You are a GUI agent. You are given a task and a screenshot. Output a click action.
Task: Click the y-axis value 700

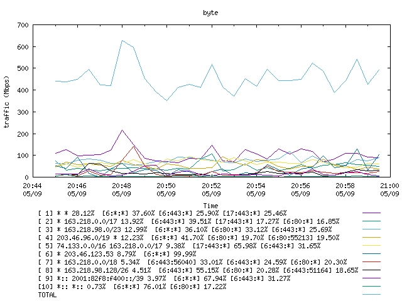tap(23, 25)
